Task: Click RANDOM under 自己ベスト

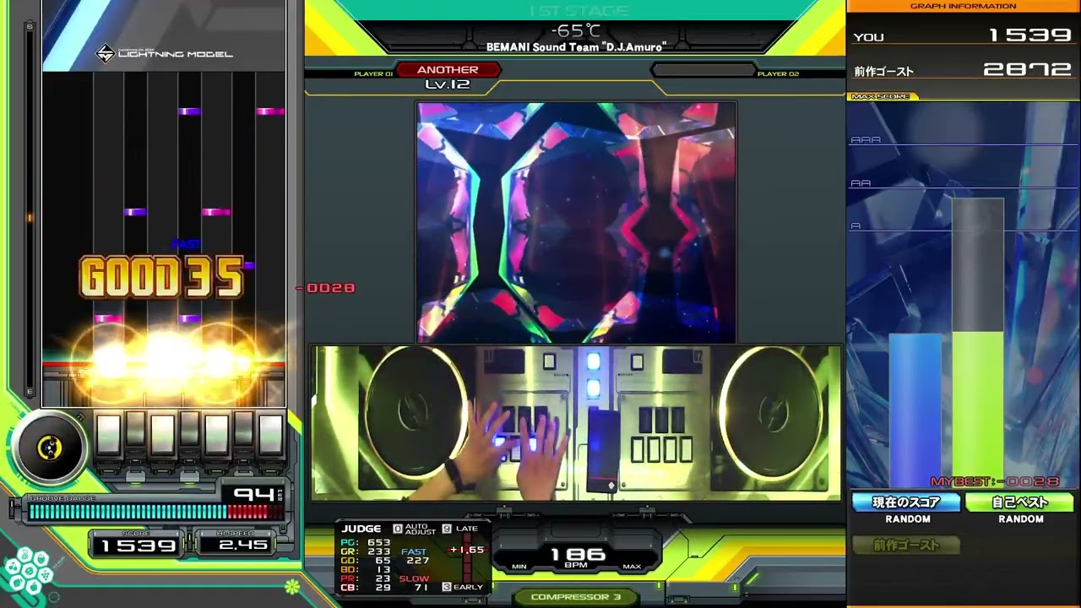Action: pos(1021,519)
